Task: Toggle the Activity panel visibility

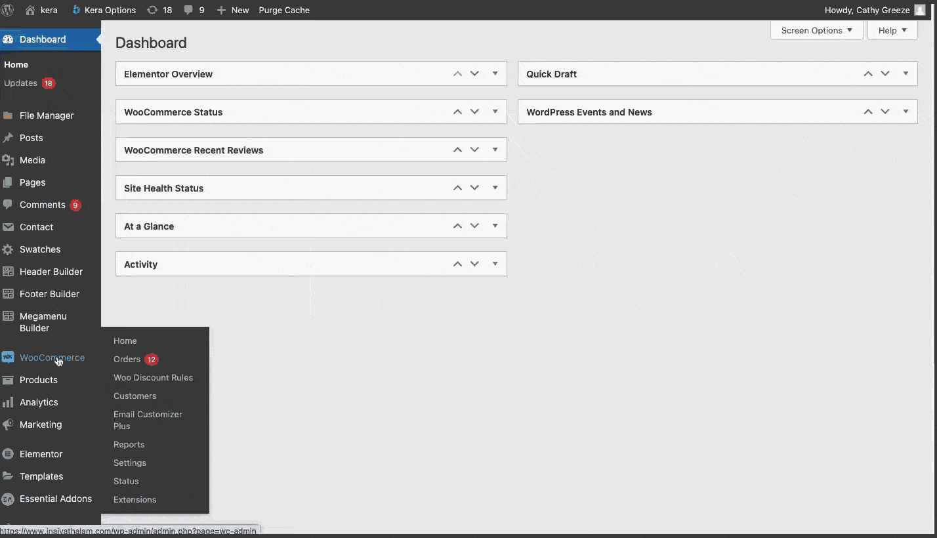Action: tap(495, 264)
